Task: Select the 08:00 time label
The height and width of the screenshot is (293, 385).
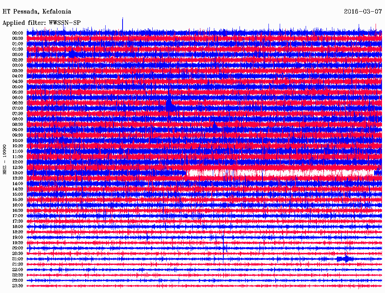Action: (x=18, y=119)
